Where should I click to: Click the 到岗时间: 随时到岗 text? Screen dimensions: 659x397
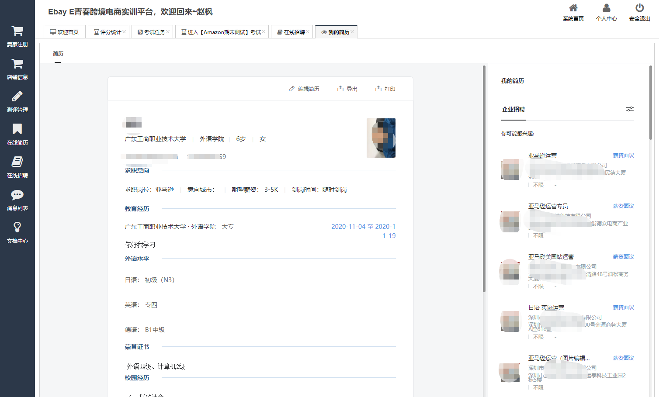tap(319, 190)
